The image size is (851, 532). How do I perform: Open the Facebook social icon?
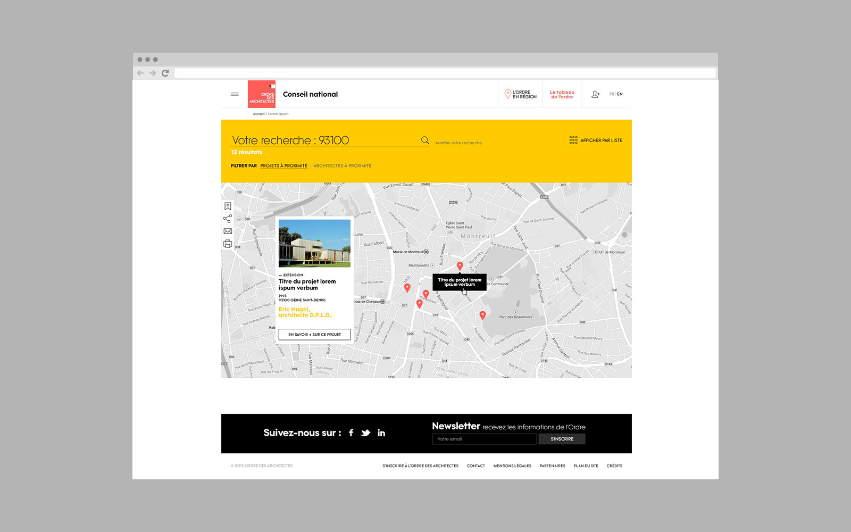pyautogui.click(x=351, y=433)
